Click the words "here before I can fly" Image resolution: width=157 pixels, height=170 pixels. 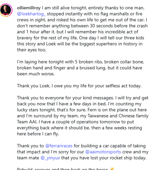tap(38, 134)
